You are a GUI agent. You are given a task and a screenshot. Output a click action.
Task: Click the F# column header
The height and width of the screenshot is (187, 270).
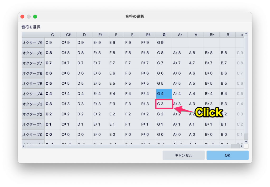148,35
